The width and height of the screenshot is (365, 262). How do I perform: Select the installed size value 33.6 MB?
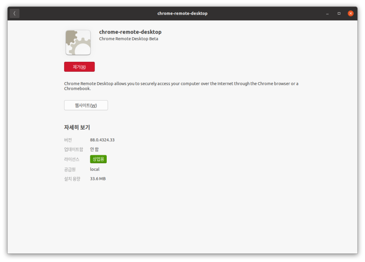[98, 179]
